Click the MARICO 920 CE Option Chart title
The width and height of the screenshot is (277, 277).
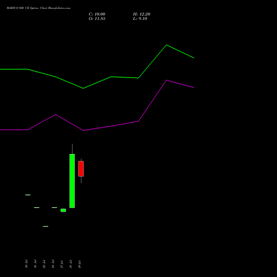[38, 8]
